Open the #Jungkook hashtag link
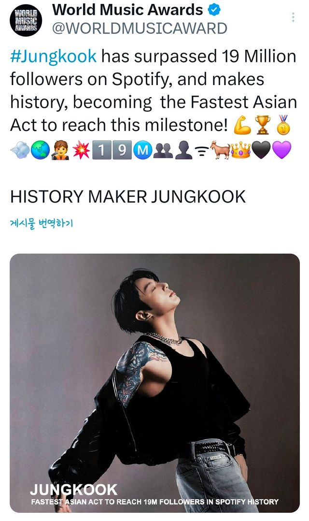This screenshot has height=521, width=309. pyautogui.click(x=53, y=57)
